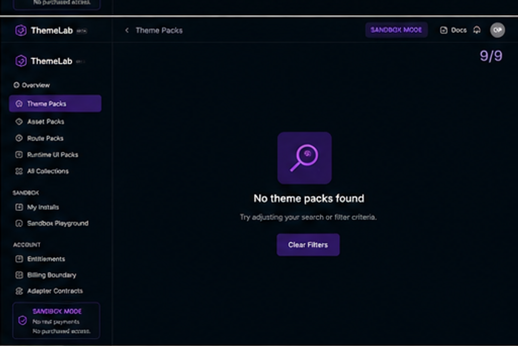The width and height of the screenshot is (518, 346).
Task: Click the My Installs download icon
Action: click(x=19, y=207)
